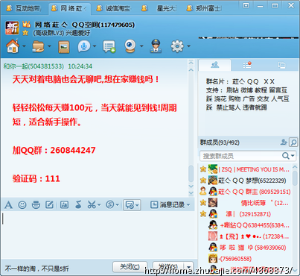Jump to bottom of chat arrow

(191, 193)
